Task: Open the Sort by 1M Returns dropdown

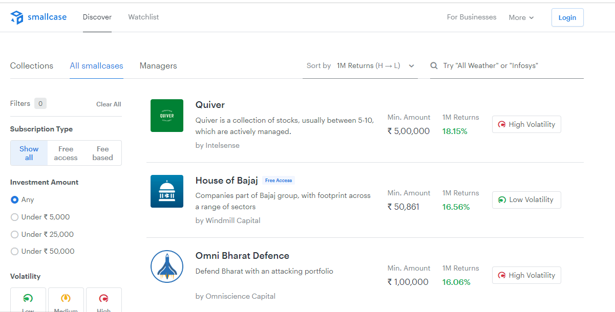Action: pyautogui.click(x=360, y=66)
